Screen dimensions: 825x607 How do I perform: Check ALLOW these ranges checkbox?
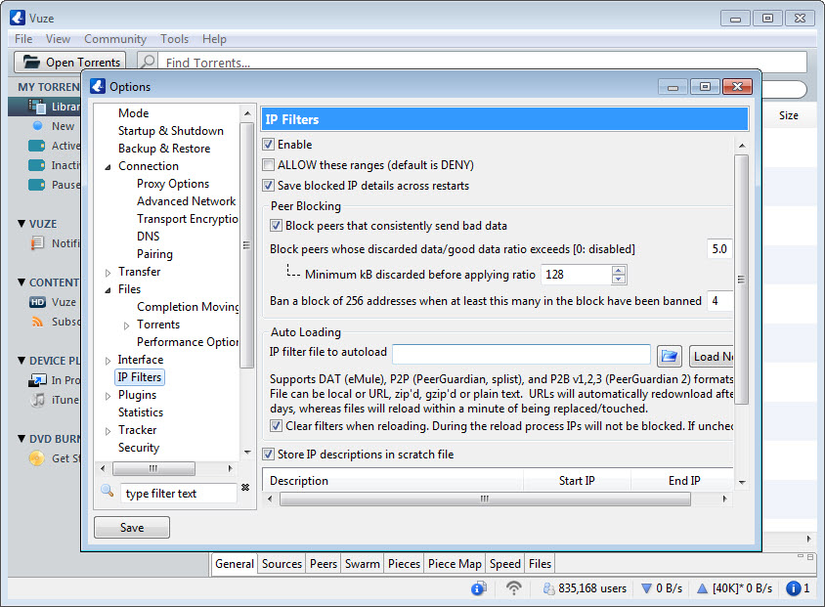click(x=269, y=164)
